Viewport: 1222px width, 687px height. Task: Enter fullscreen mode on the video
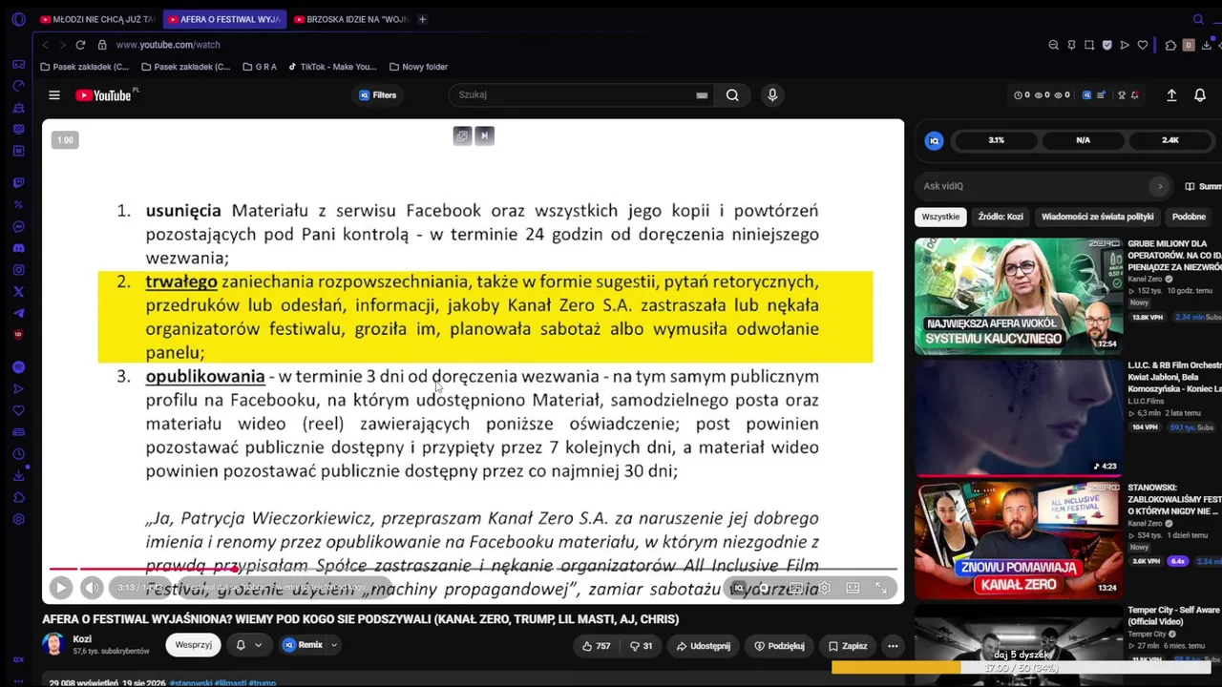pos(881,588)
